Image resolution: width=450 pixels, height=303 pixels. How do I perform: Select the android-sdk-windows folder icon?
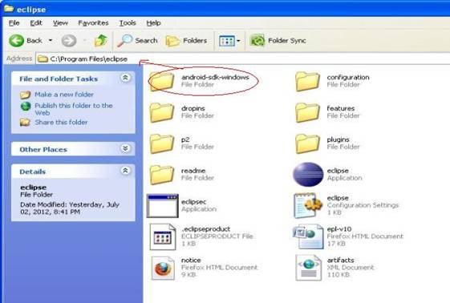tap(162, 82)
